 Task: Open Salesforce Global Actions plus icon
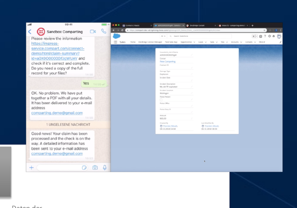pos(261,36)
